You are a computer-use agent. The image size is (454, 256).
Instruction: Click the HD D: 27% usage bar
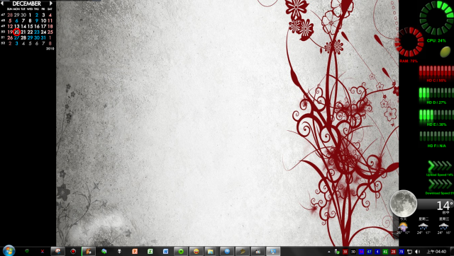[x=436, y=93]
